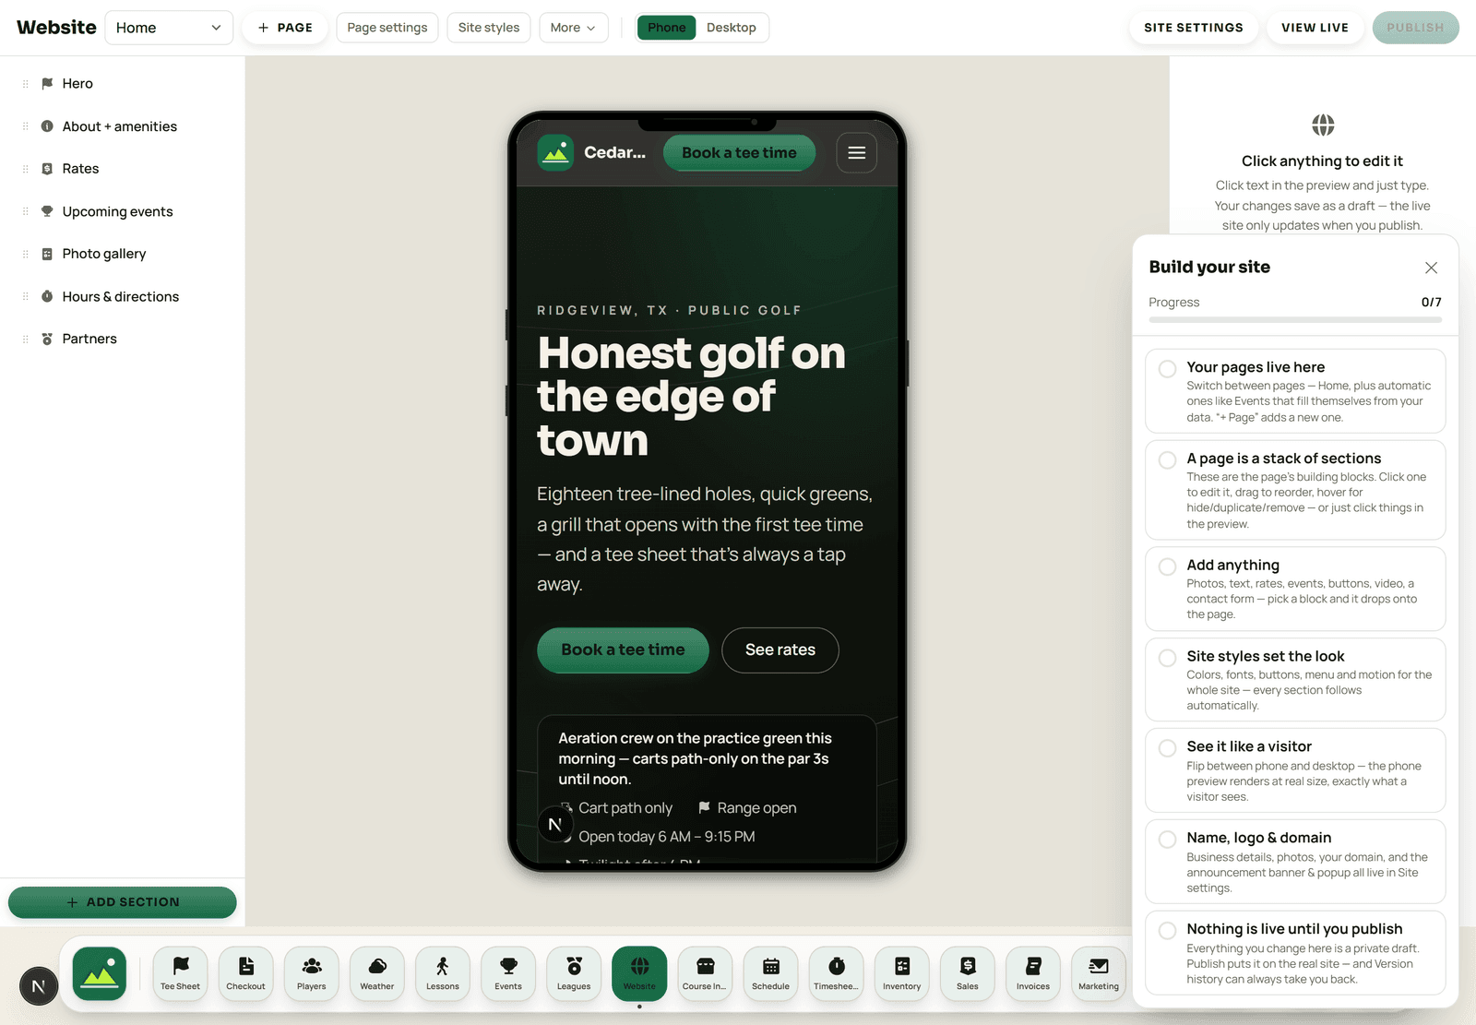Open Site styles
The image size is (1476, 1025).
[489, 28]
